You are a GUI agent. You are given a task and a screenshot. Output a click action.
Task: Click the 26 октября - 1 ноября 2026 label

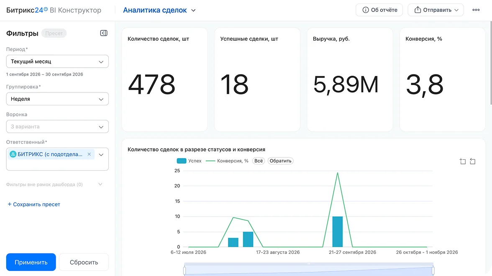tap(427, 252)
